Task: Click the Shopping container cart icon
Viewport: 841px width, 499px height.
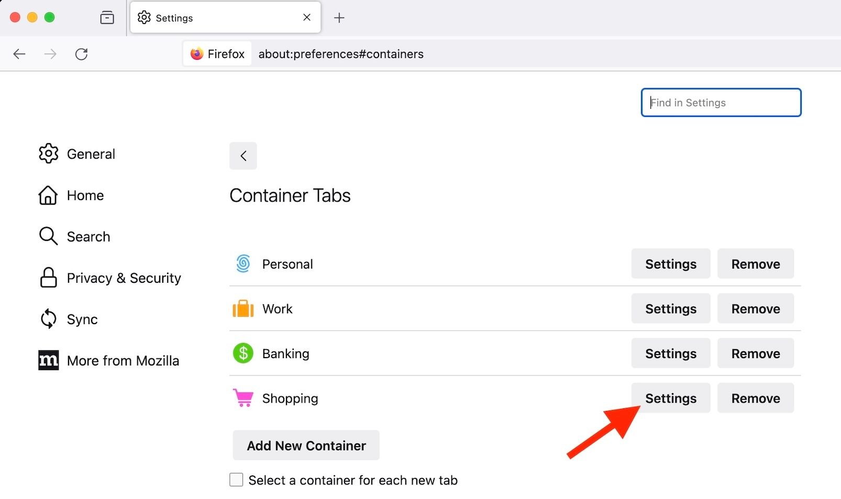Action: pos(243,398)
